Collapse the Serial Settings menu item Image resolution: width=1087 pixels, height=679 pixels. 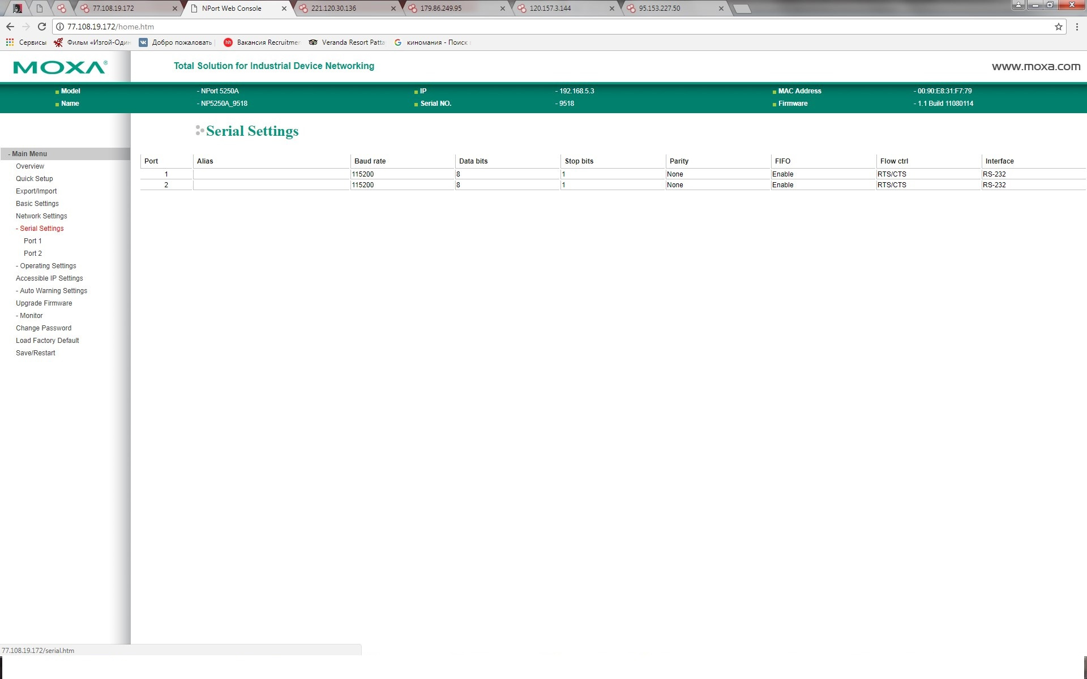[x=40, y=229]
